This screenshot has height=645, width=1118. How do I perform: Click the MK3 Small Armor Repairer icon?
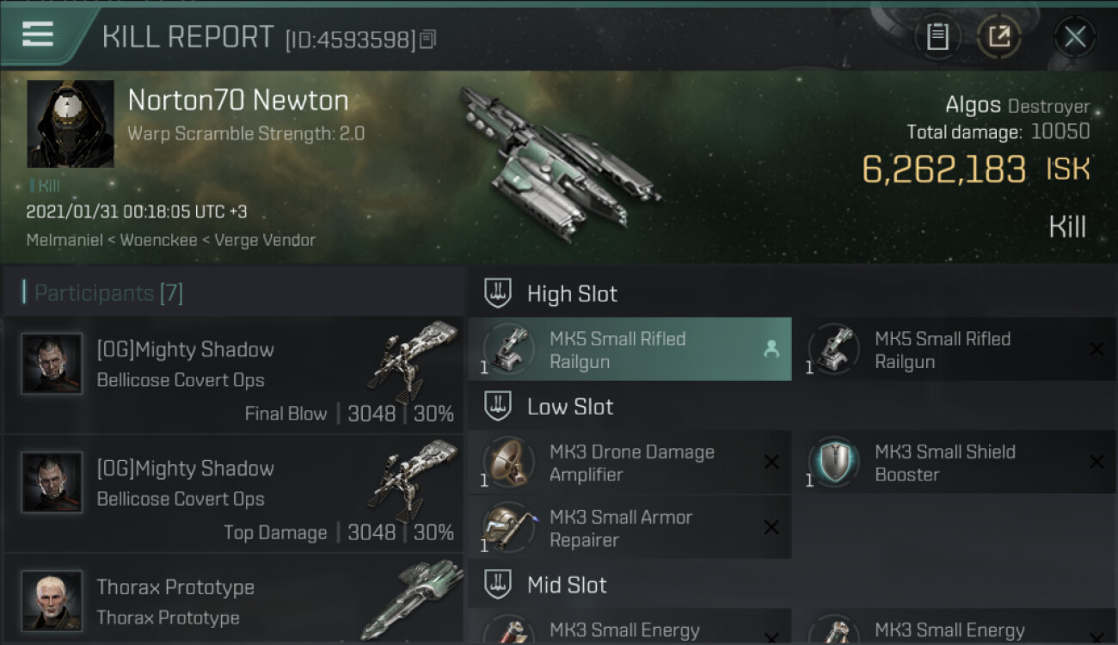(507, 527)
